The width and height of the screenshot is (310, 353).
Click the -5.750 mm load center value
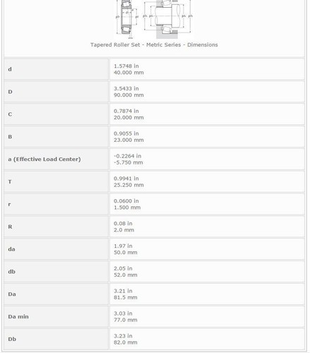coord(129,162)
